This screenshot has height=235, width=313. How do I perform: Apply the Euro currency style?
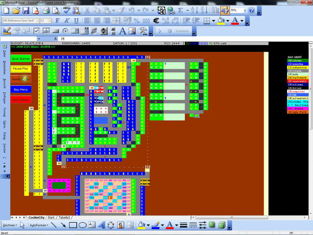(156, 20)
